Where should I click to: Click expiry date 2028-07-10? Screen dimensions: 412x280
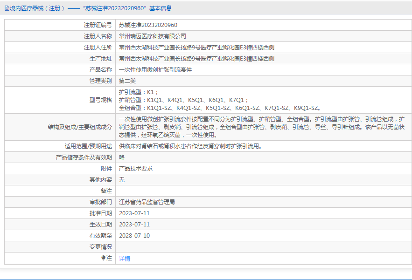(134, 236)
